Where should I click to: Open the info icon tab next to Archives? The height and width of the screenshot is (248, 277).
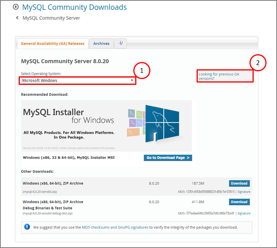click(x=120, y=43)
